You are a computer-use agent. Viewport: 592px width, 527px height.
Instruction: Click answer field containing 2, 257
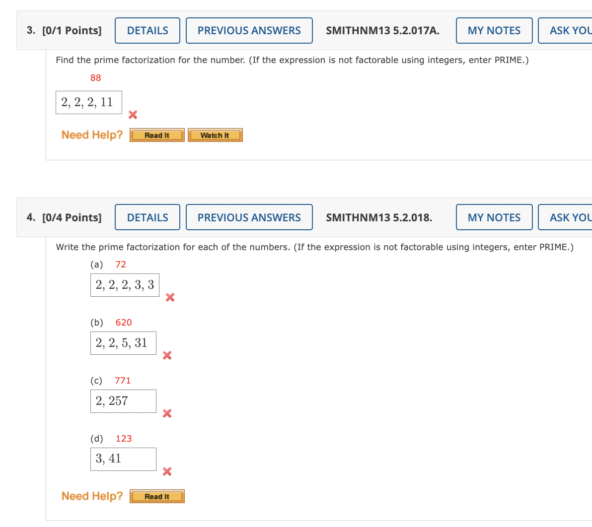point(124,401)
